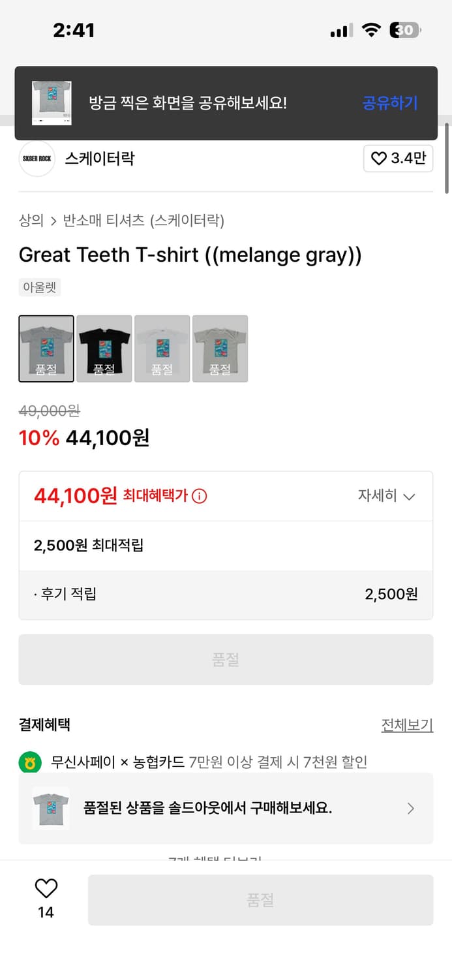Open 전체보기 in payment benefits
The height and width of the screenshot is (979, 452).
(x=407, y=724)
